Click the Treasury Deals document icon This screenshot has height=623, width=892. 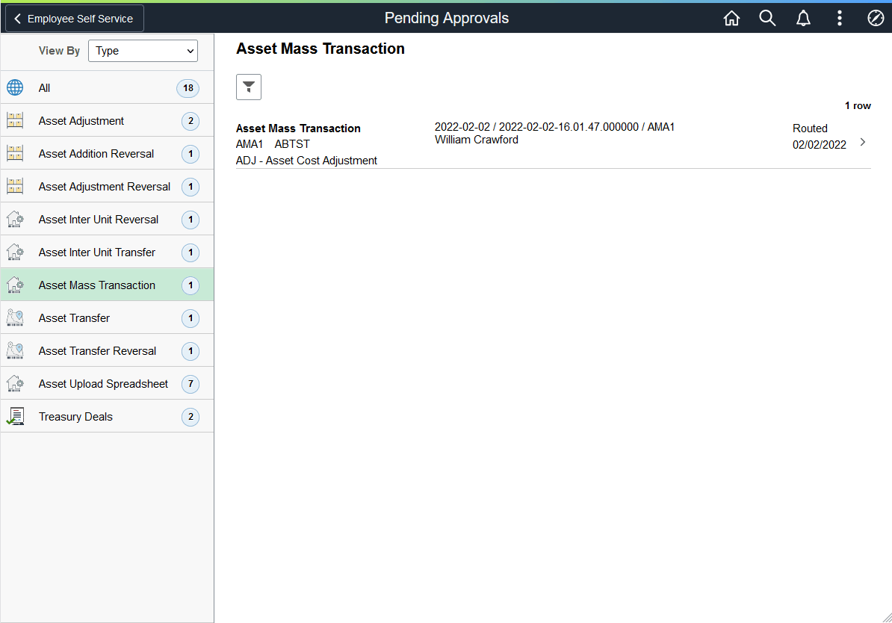pyautogui.click(x=15, y=416)
